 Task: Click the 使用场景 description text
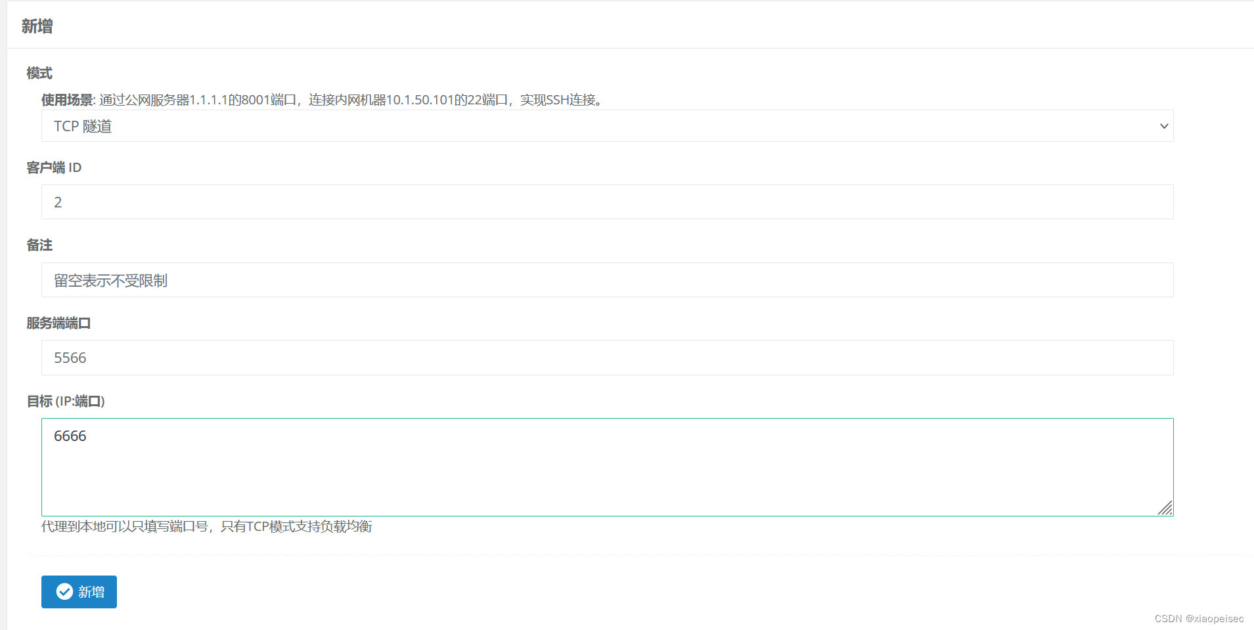(322, 100)
